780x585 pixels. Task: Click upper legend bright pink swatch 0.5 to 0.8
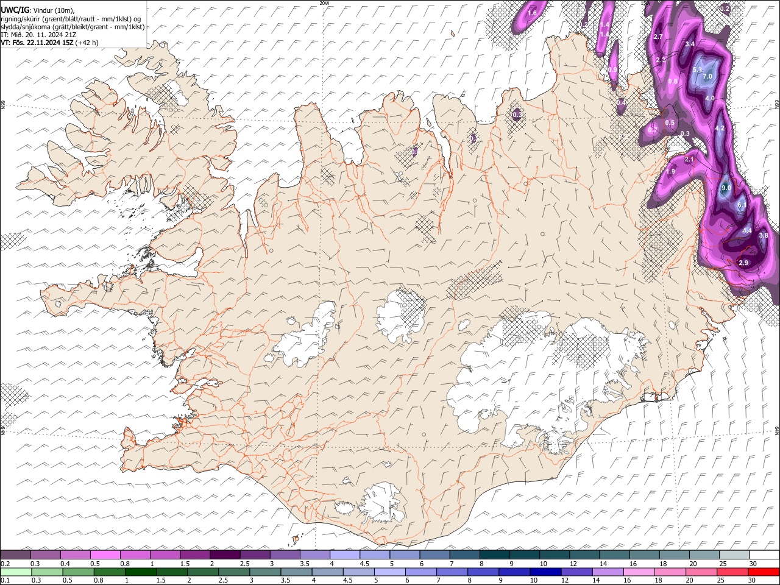pos(105,555)
